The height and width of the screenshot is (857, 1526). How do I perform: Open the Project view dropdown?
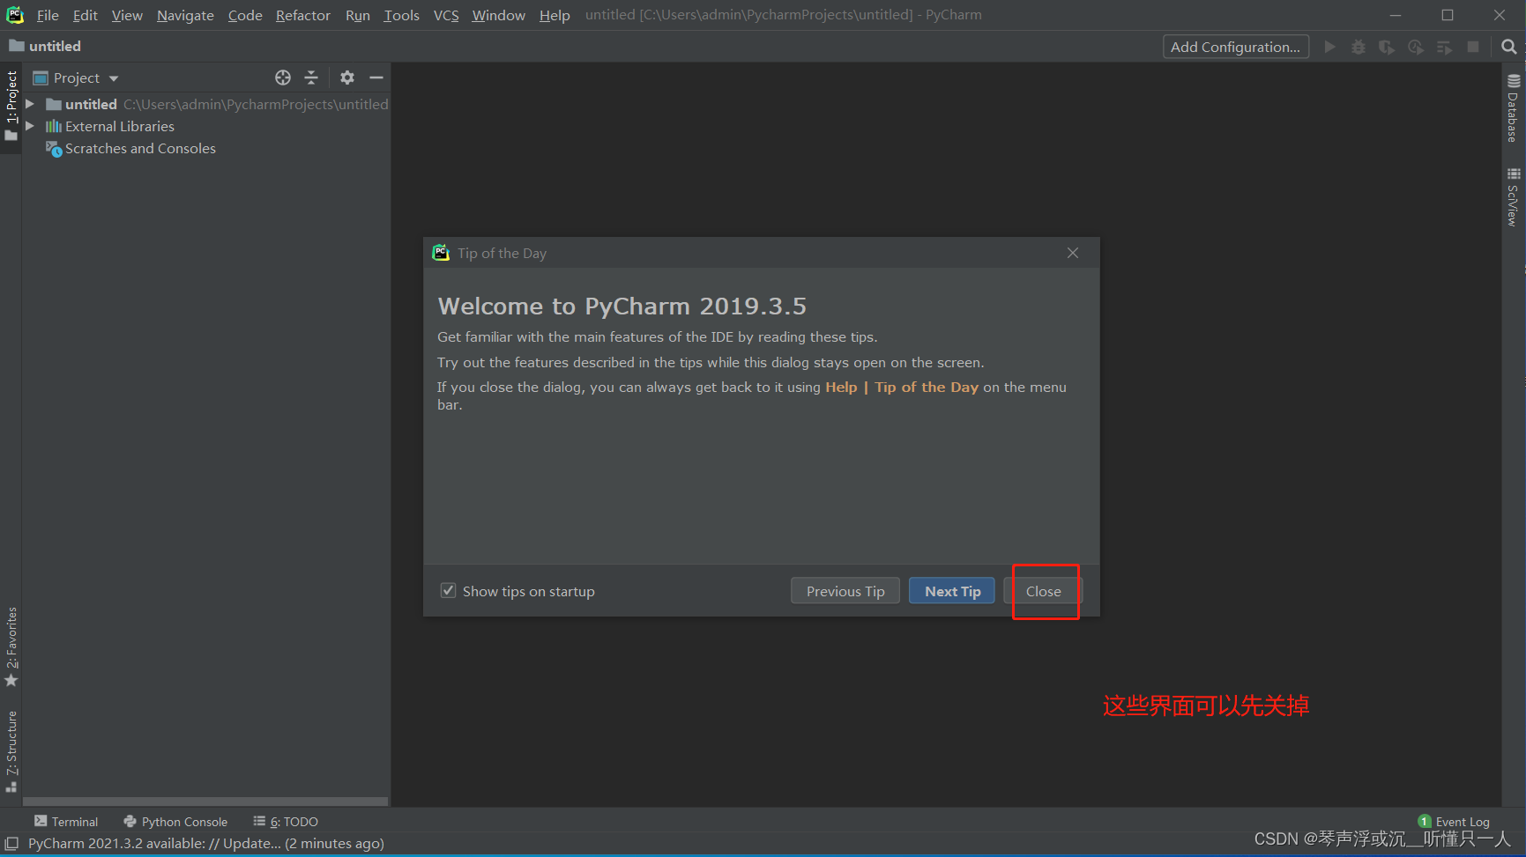pyautogui.click(x=76, y=78)
